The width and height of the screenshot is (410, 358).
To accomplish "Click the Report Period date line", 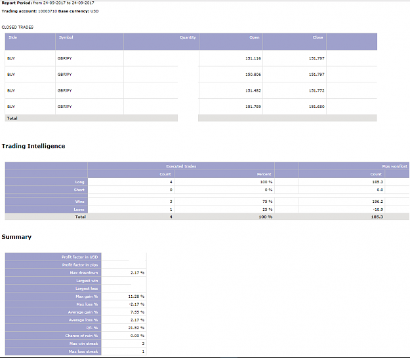I will click(x=48, y=3).
